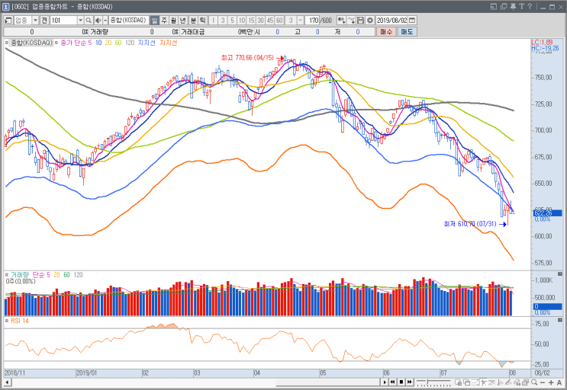Open the chart settings gear icon
The height and width of the screenshot is (390, 567).
point(369,21)
